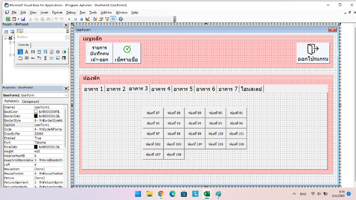The image size is (356, 200).
Task: Select the CheckBox control in the Toolbox
Action: [52, 52]
